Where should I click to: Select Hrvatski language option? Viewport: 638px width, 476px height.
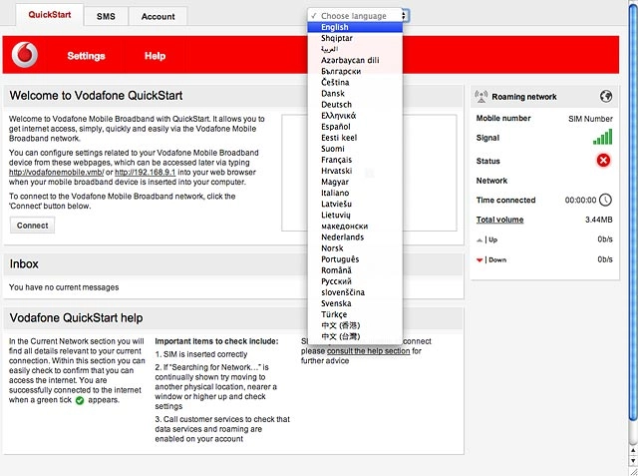[355, 171]
